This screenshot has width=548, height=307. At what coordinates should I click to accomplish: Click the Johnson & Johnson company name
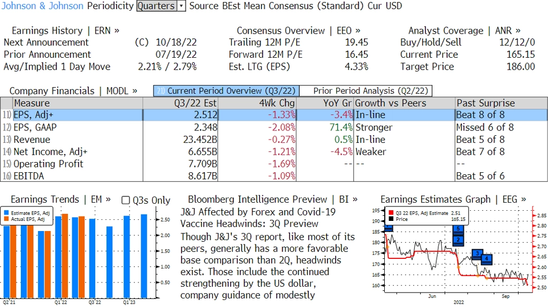(x=42, y=6)
